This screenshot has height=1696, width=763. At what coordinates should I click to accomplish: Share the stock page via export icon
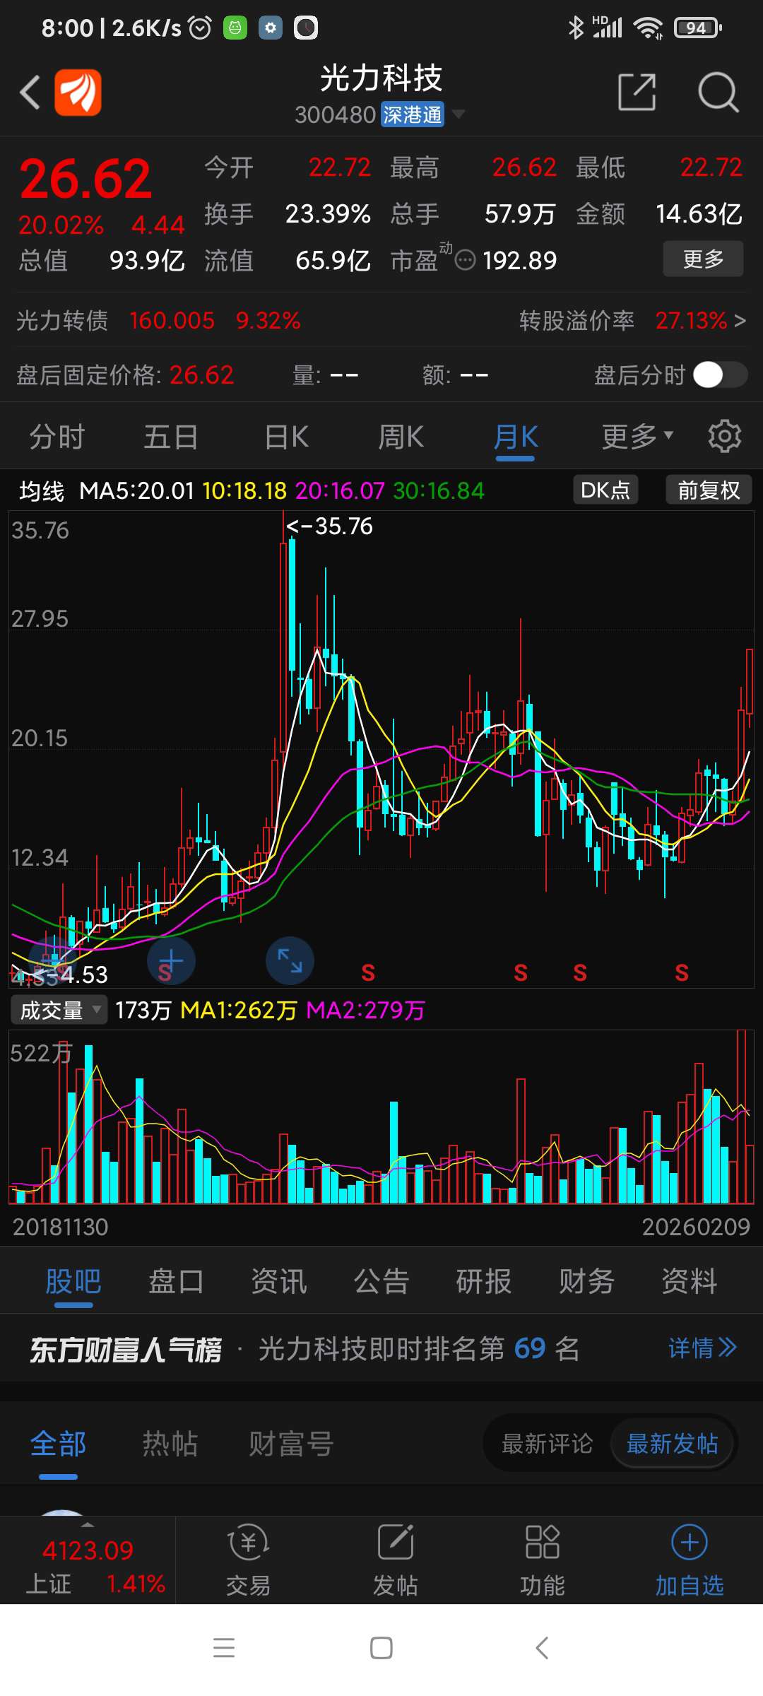pyautogui.click(x=637, y=92)
